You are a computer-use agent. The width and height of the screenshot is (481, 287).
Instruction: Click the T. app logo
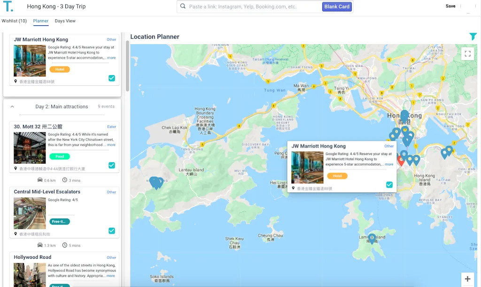tap(8, 7)
